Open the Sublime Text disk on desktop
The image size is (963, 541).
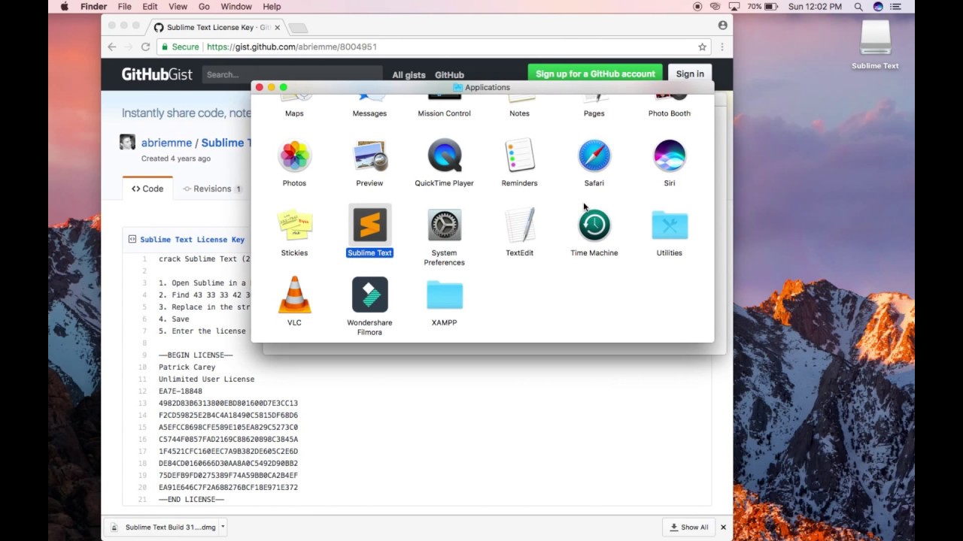[x=875, y=39]
